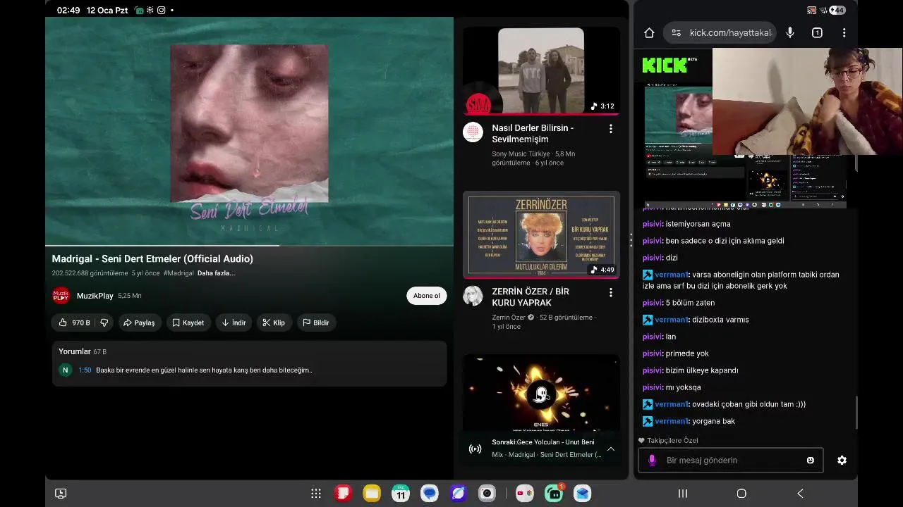Viewport: 903px width, 507px height.
Task: Open Calendar app showing 11
Action: pyautogui.click(x=401, y=494)
